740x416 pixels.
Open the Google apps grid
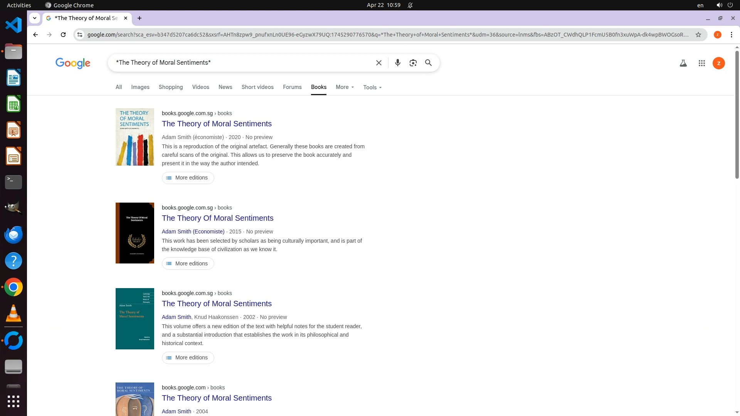pos(701,63)
